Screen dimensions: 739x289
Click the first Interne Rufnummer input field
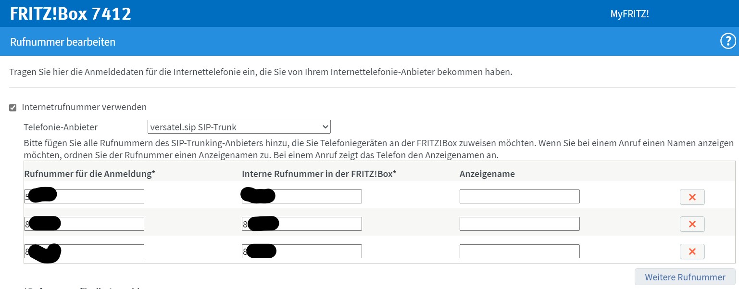(301, 196)
